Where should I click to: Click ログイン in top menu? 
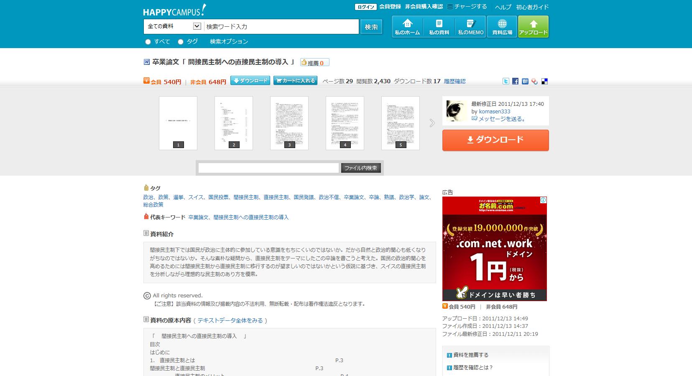click(x=365, y=7)
